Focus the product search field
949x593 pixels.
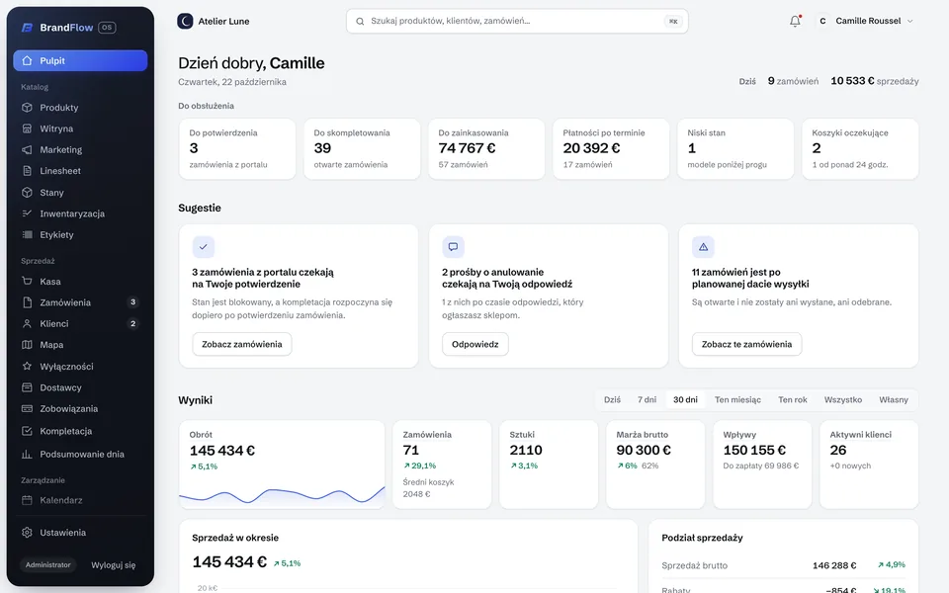[517, 21]
